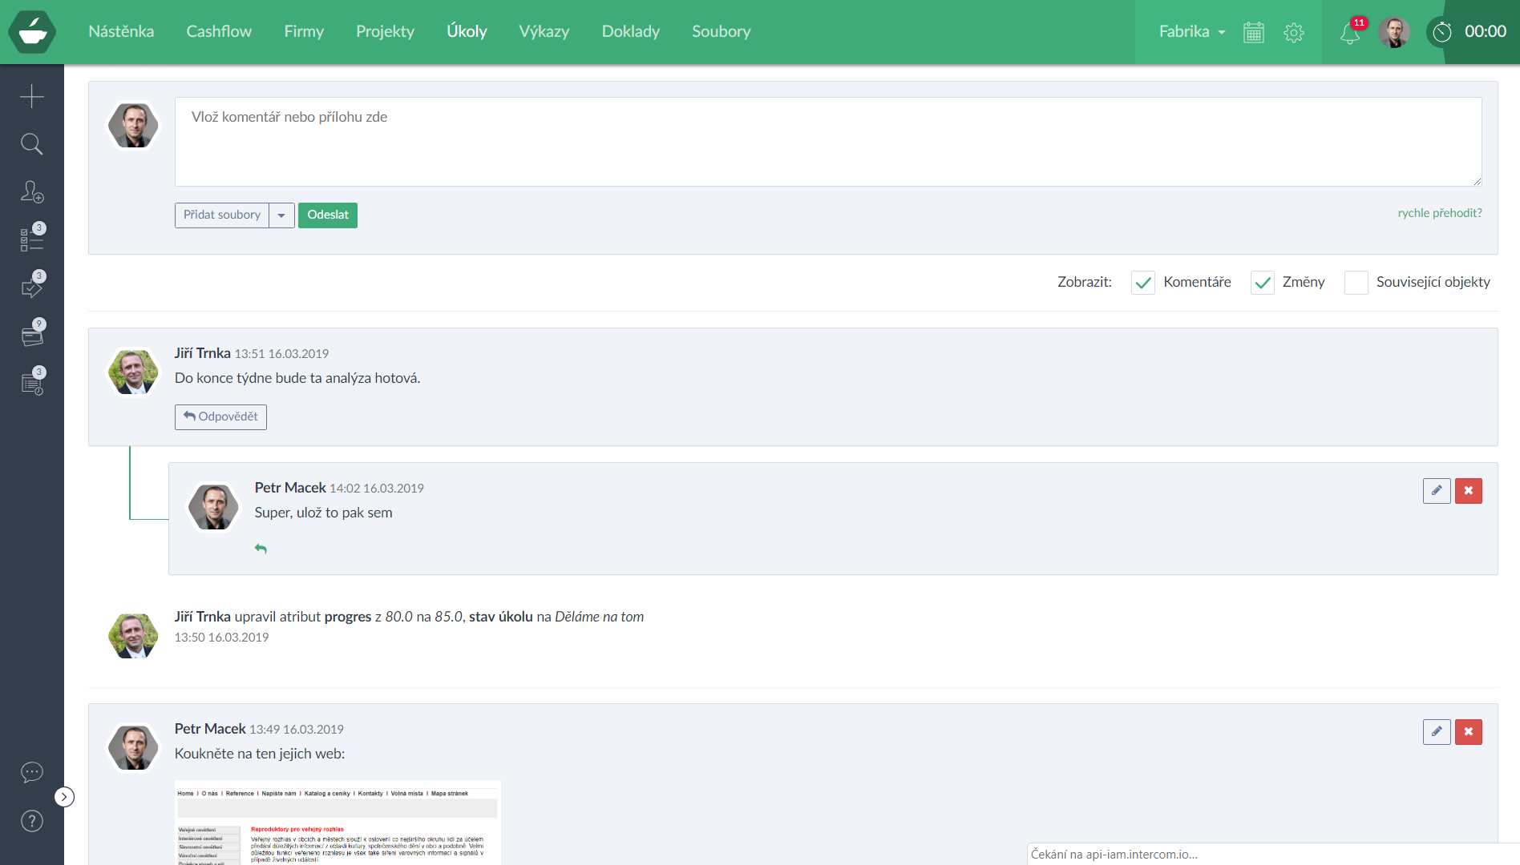Expand the sidebar with the chevron arrow
Viewport: 1520px width, 865px height.
point(64,797)
